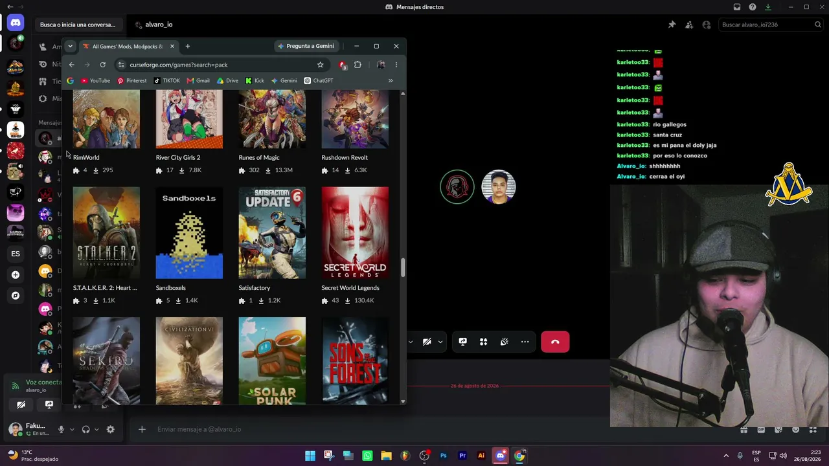Show more bookmarks chevron
The image size is (829, 466).
point(391,81)
